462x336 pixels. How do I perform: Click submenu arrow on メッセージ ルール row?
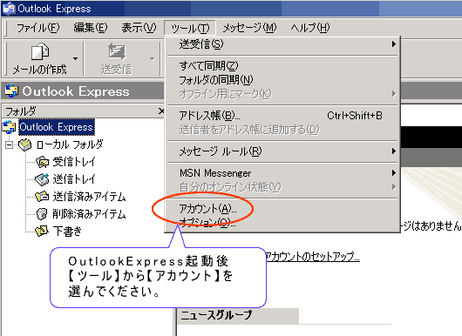point(394,151)
